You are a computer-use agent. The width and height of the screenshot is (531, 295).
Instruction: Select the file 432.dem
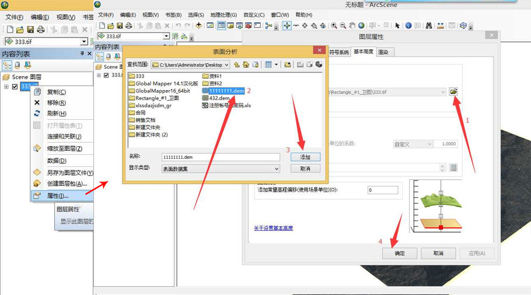point(216,98)
